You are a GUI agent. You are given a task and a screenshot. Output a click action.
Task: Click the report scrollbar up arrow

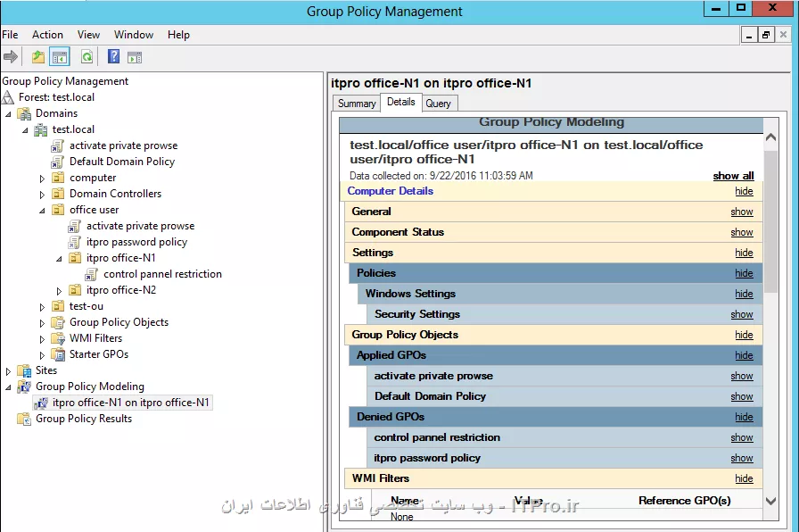point(771,137)
